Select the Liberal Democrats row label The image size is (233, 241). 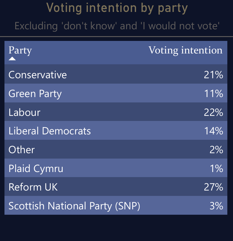tap(50, 131)
